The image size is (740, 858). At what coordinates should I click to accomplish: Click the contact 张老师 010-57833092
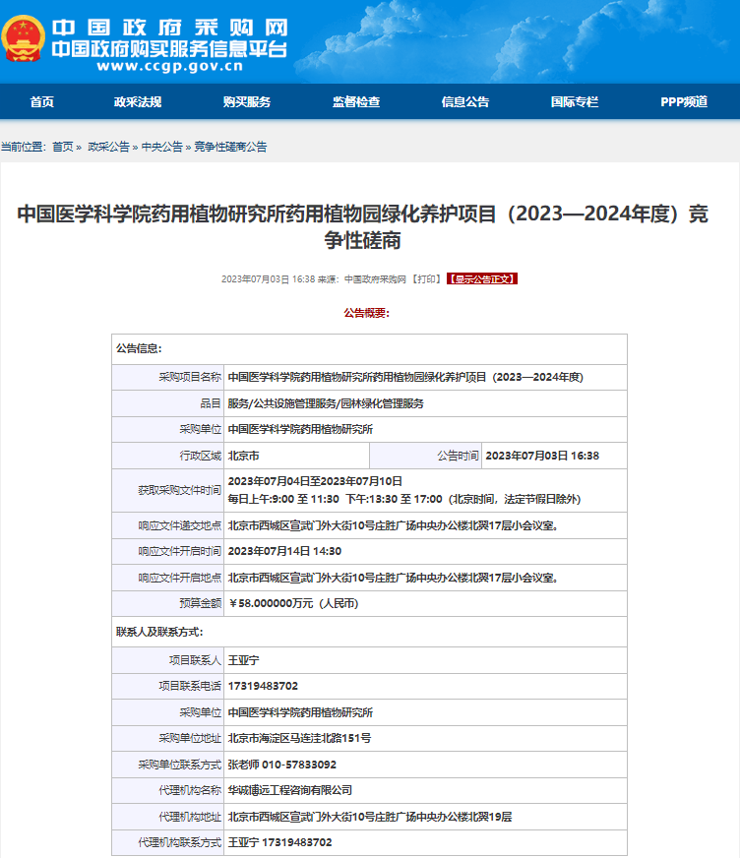tap(281, 765)
